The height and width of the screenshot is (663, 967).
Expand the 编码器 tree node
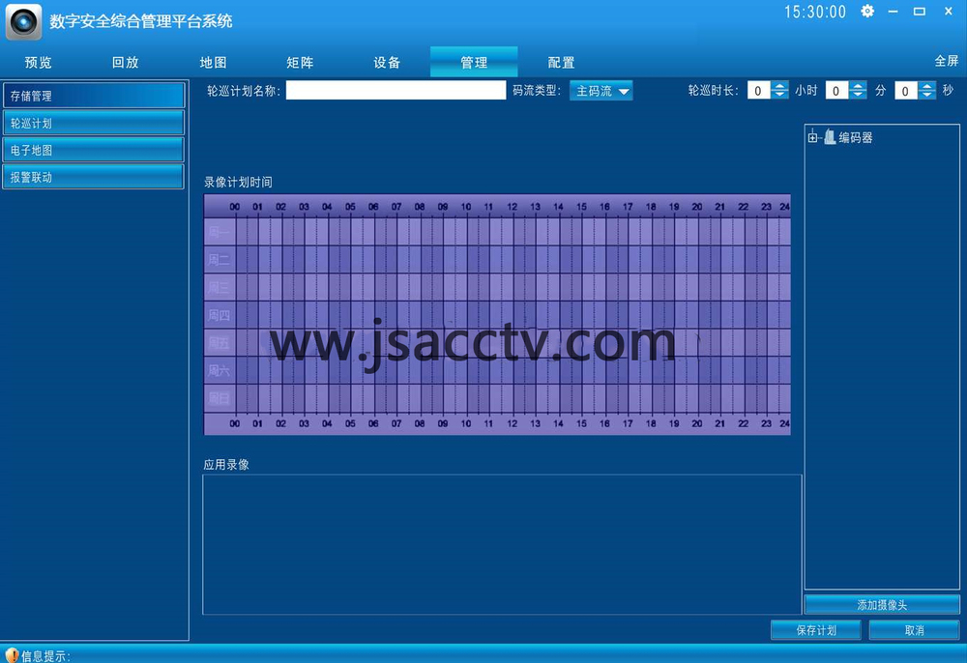coord(813,137)
